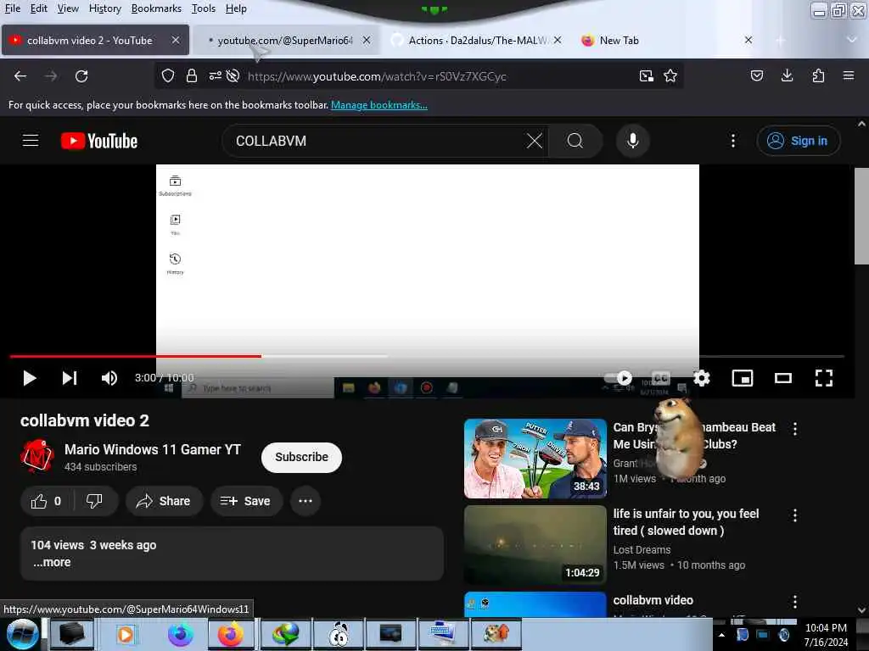Image resolution: width=869 pixels, height=651 pixels.
Task: Open video settings gear
Action: click(x=702, y=378)
